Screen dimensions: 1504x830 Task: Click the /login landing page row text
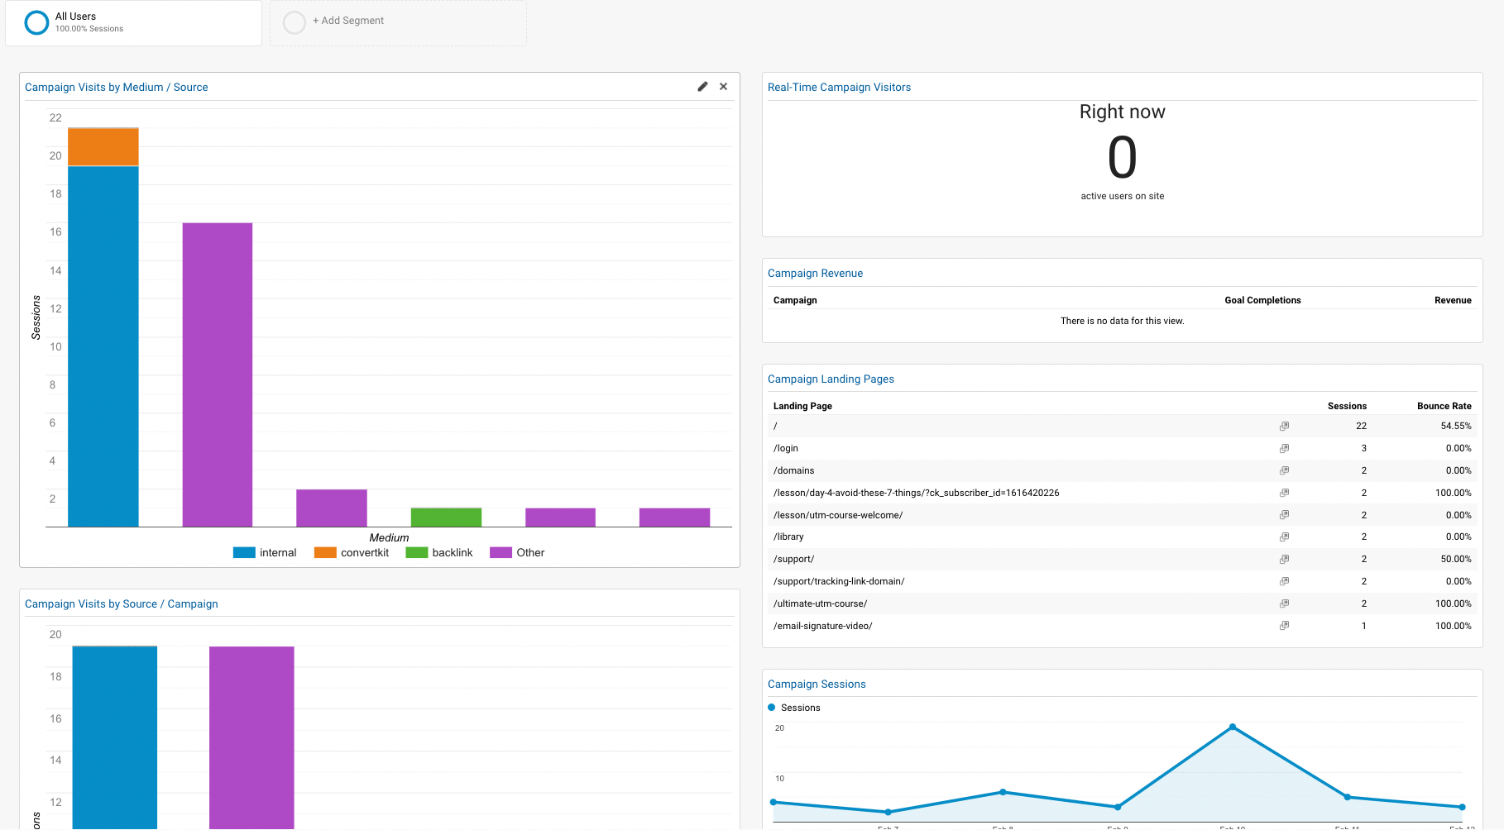point(786,449)
